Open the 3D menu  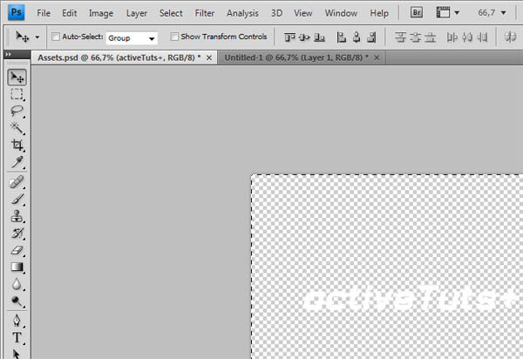[276, 13]
